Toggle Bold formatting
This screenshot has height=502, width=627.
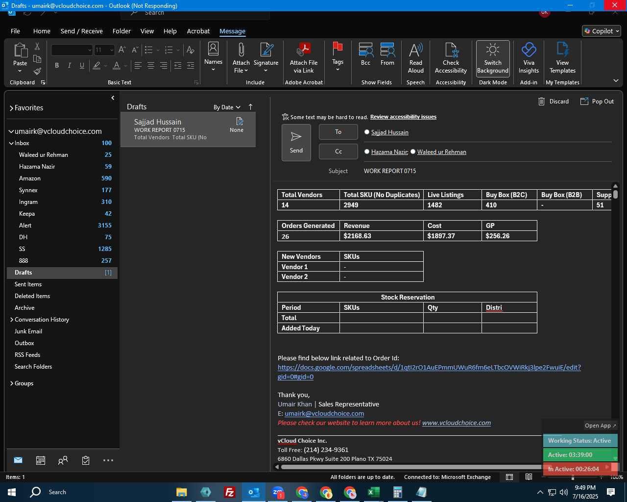(x=57, y=65)
